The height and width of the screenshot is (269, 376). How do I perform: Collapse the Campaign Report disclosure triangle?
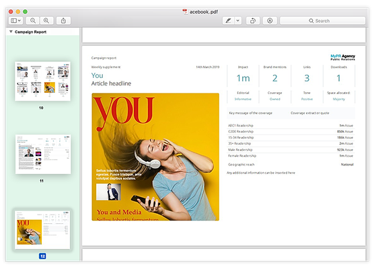tap(11, 32)
